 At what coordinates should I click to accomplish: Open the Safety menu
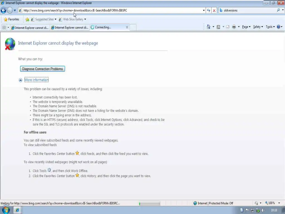258,27
